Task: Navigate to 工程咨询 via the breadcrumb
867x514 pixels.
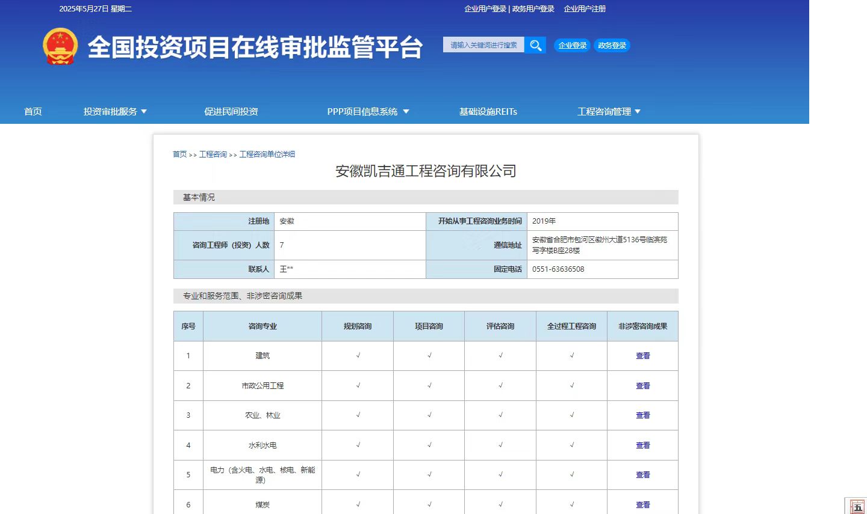Action: (x=213, y=154)
